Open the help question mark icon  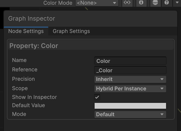click(167, 3)
